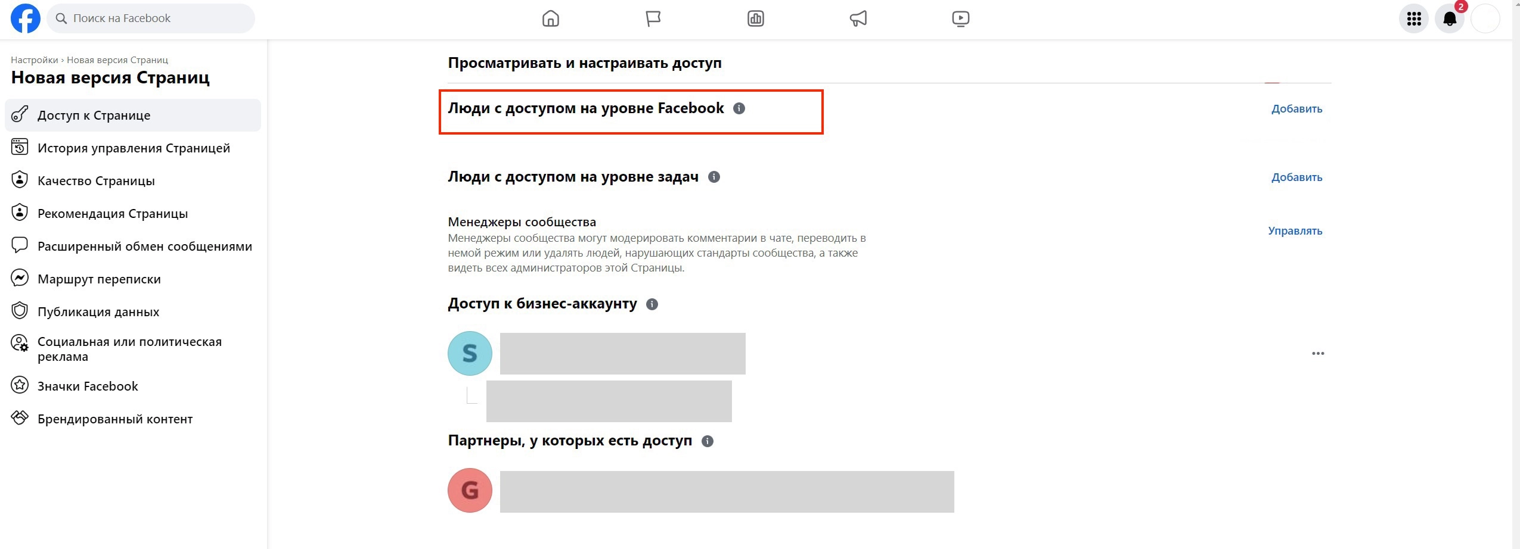1520x549 pixels.
Task: Click the key icon beside 'Доступ к Странице'
Action: (x=20, y=114)
